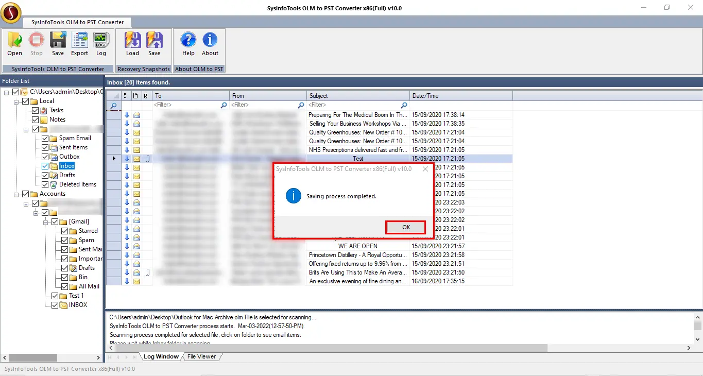Select the Starred folder label
The width and height of the screenshot is (703, 376).
point(88,231)
